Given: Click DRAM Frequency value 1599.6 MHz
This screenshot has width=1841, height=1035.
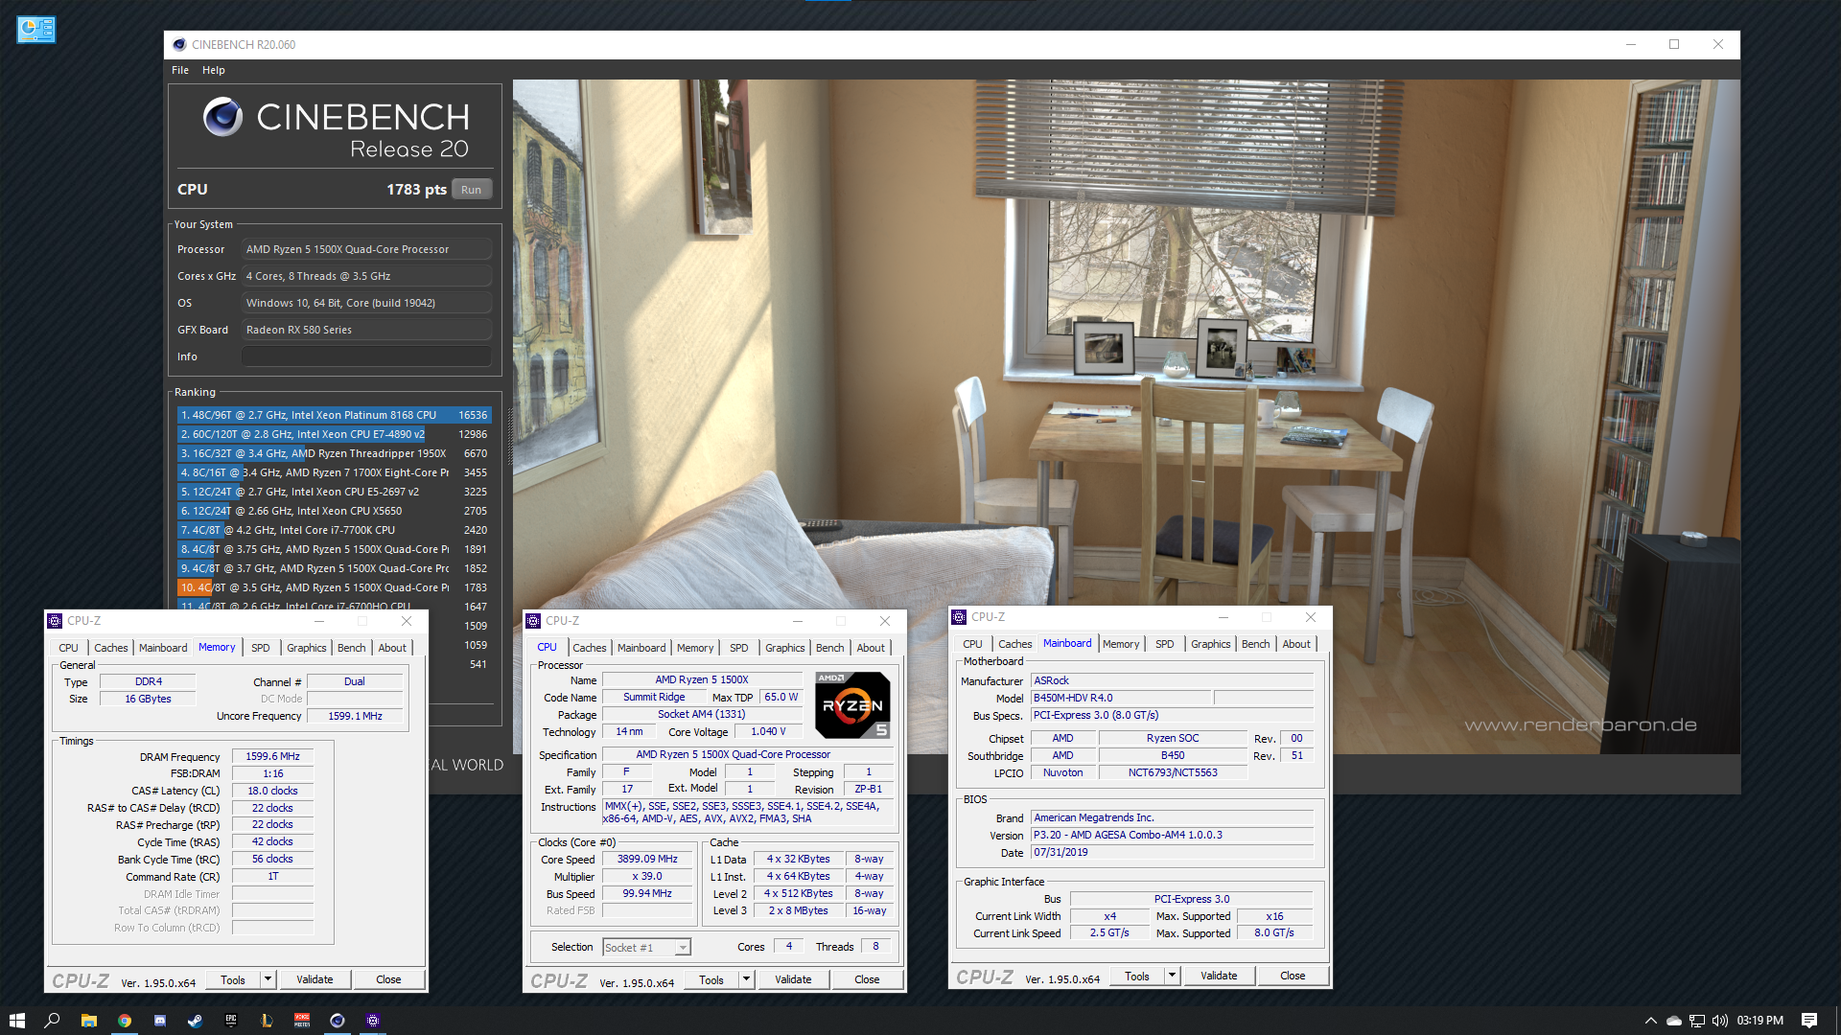Looking at the screenshot, I should pyautogui.click(x=272, y=756).
